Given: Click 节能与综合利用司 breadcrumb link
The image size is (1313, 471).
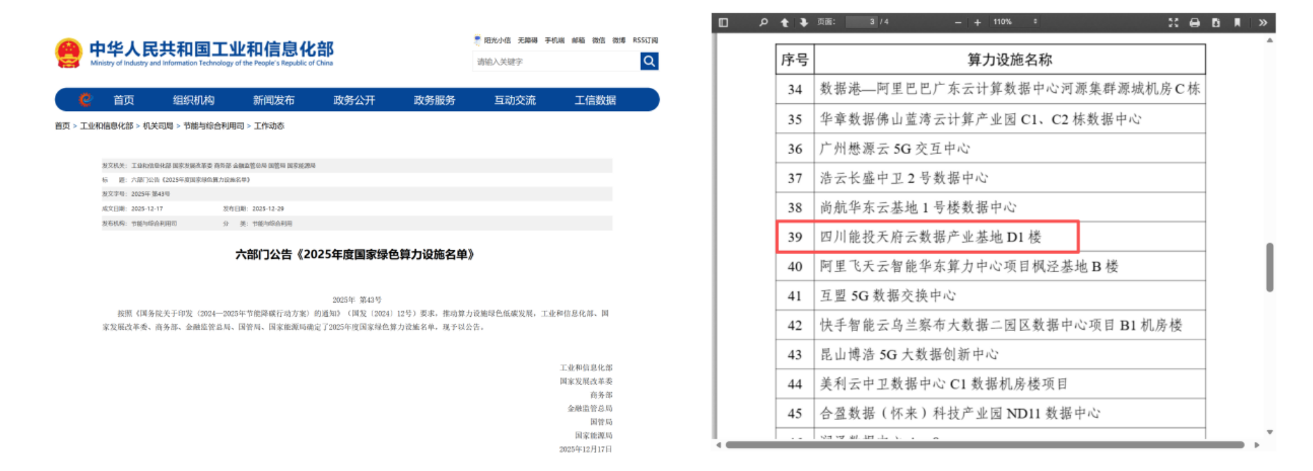Looking at the screenshot, I should [x=213, y=126].
